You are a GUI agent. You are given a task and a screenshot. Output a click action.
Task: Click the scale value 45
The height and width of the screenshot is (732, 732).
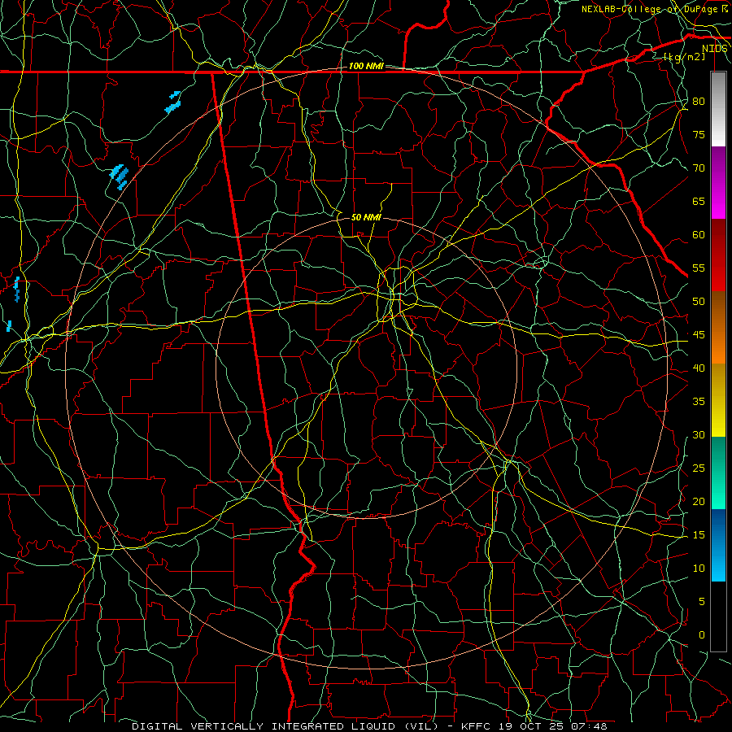point(699,335)
